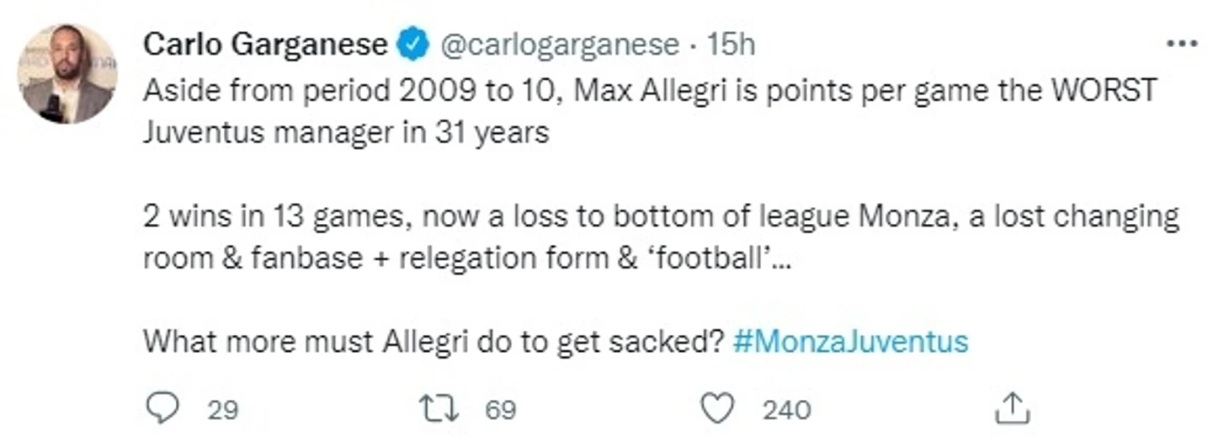Like the tweet with the heart icon

(x=717, y=409)
